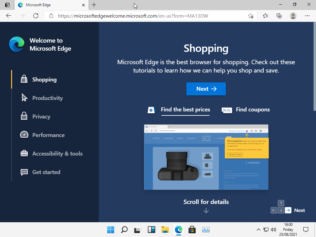Viewport: 316px width, 237px height.
Task: Click the blue Next button
Action: 206,89
